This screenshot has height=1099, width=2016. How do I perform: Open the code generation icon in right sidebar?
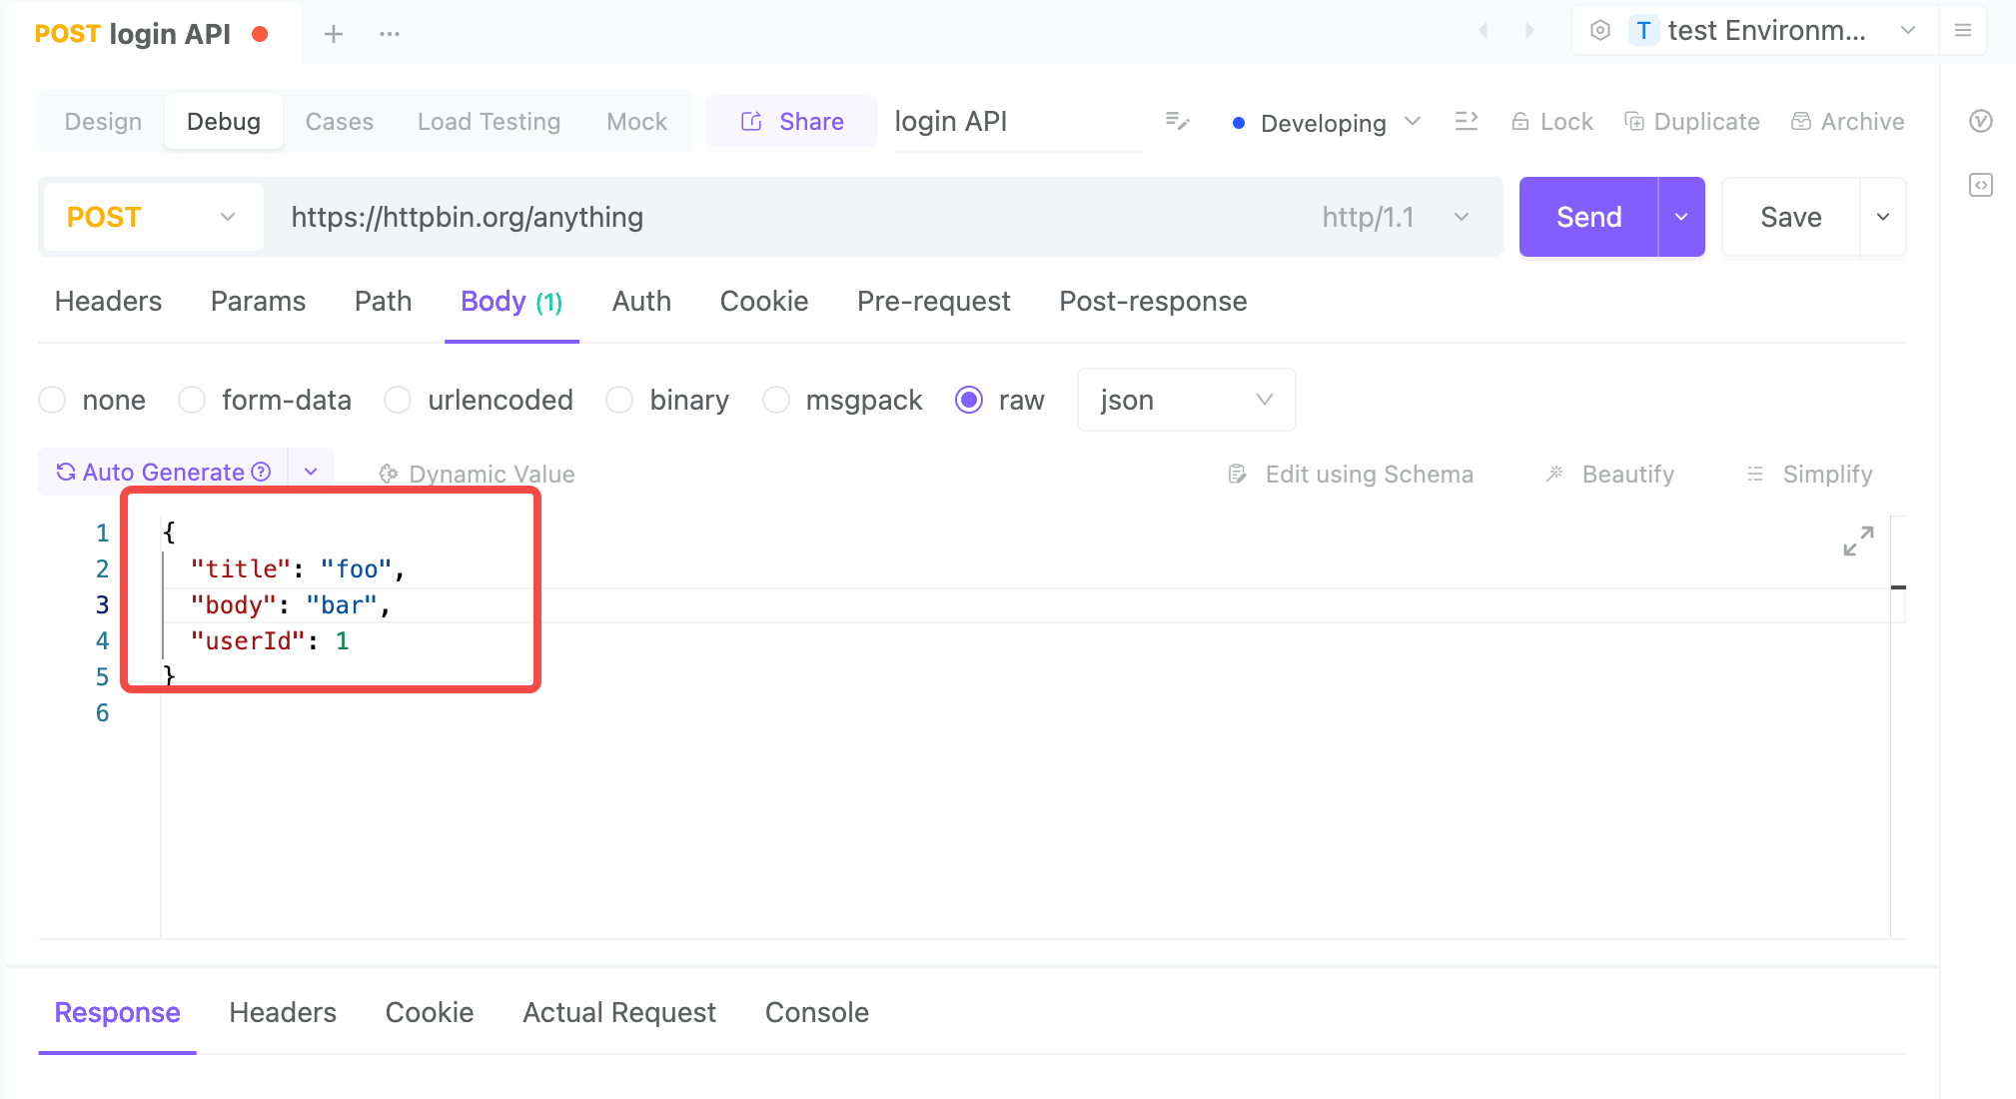tap(1981, 185)
